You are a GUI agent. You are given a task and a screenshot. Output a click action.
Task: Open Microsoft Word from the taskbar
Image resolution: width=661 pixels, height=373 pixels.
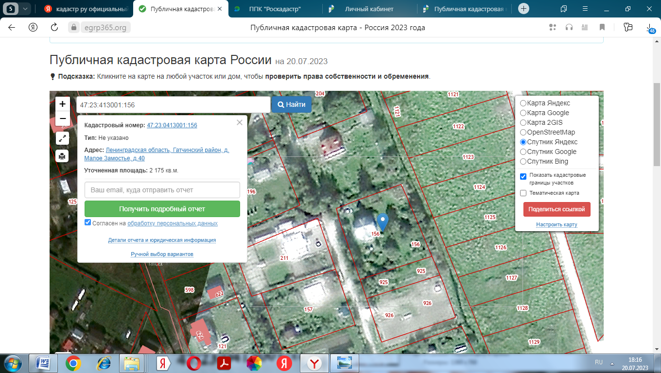(x=43, y=363)
